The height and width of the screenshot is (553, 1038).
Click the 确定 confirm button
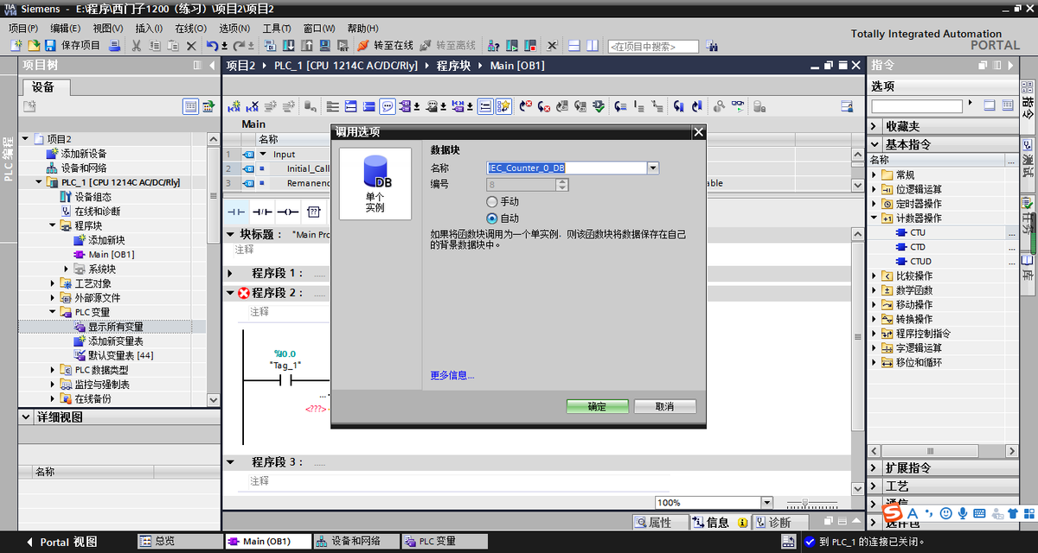tap(597, 406)
